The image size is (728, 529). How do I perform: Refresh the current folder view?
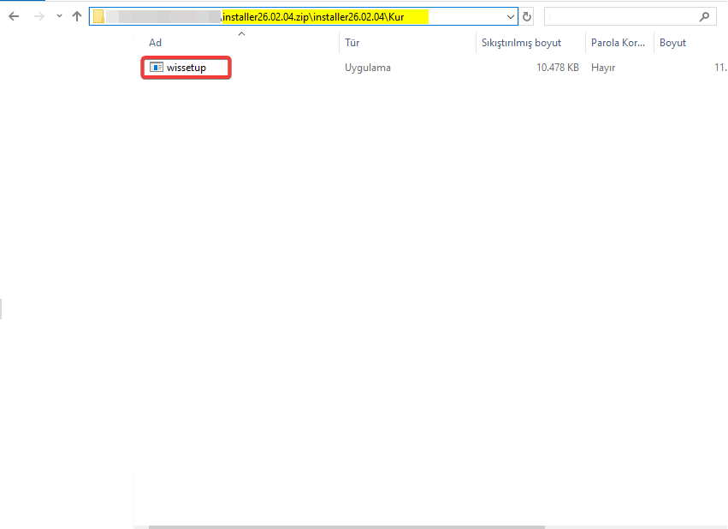527,16
